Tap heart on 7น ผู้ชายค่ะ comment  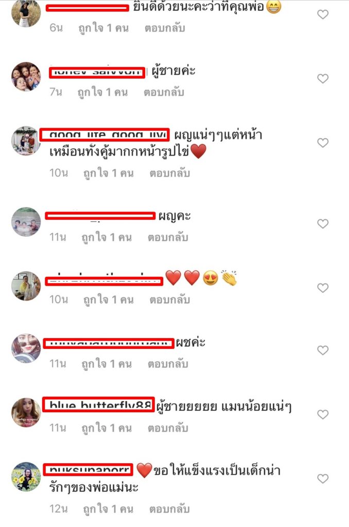pos(323,79)
